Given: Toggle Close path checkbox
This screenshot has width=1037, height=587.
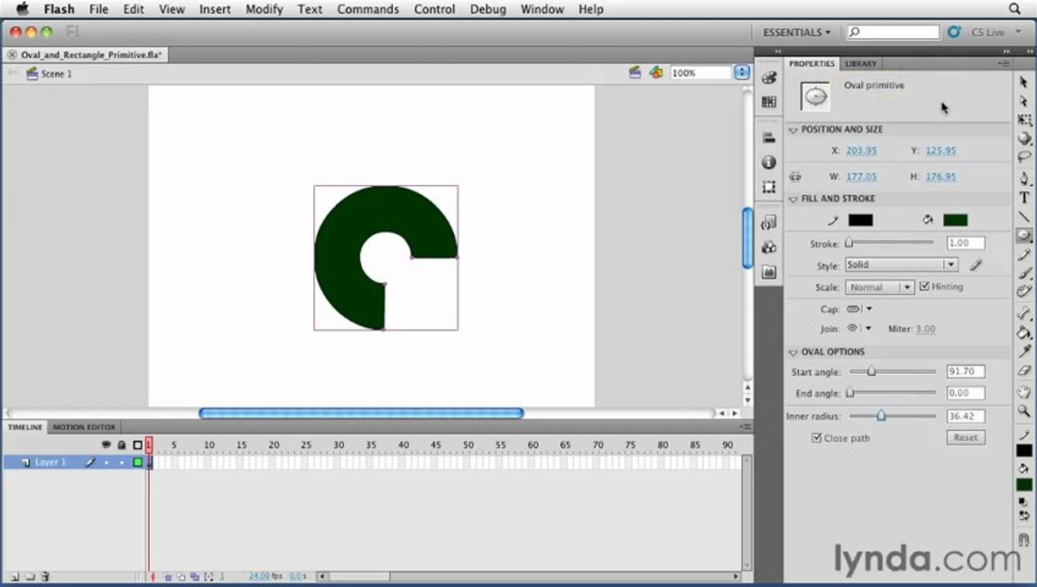Looking at the screenshot, I should 816,438.
